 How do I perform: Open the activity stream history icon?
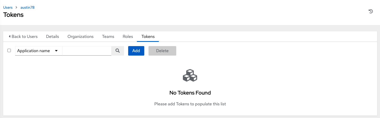tap(371, 11)
